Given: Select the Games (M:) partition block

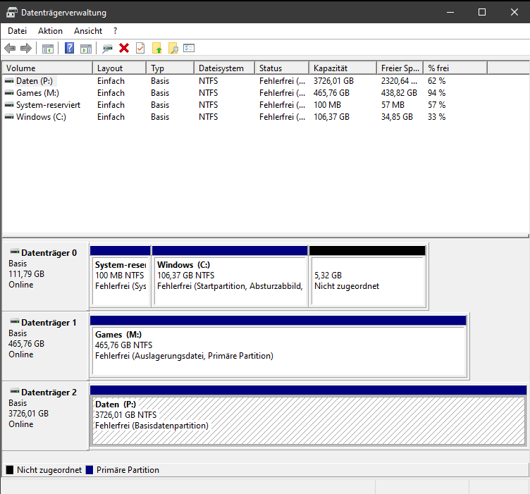Looking at the screenshot, I should [x=278, y=346].
